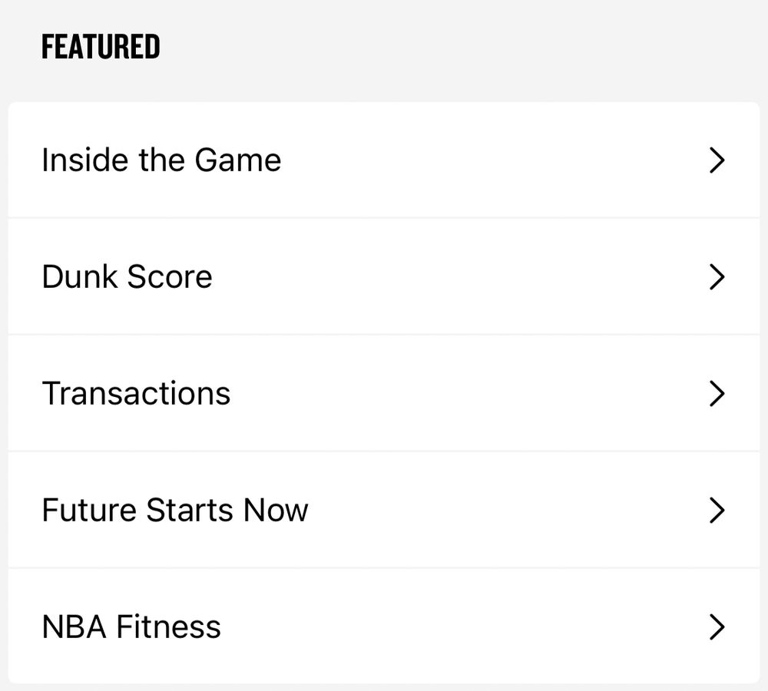The image size is (768, 691).
Task: Go to the Transactions label
Action: [136, 394]
